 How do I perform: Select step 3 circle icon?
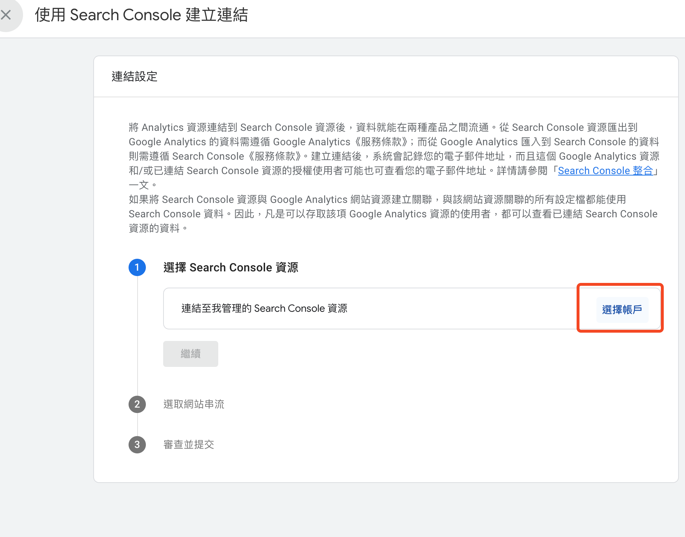(x=137, y=445)
